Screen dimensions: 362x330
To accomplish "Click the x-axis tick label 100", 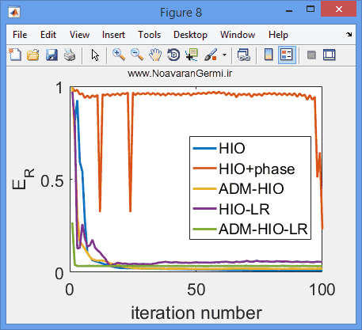I will (322, 290).
